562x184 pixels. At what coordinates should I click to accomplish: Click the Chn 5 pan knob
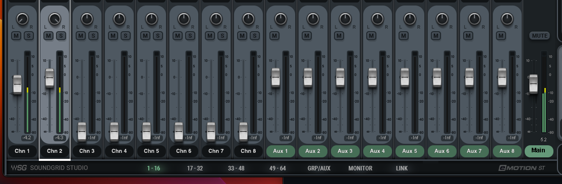point(151,19)
